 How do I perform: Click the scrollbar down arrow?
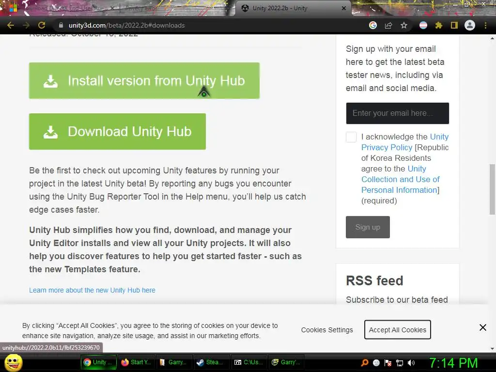(492, 349)
